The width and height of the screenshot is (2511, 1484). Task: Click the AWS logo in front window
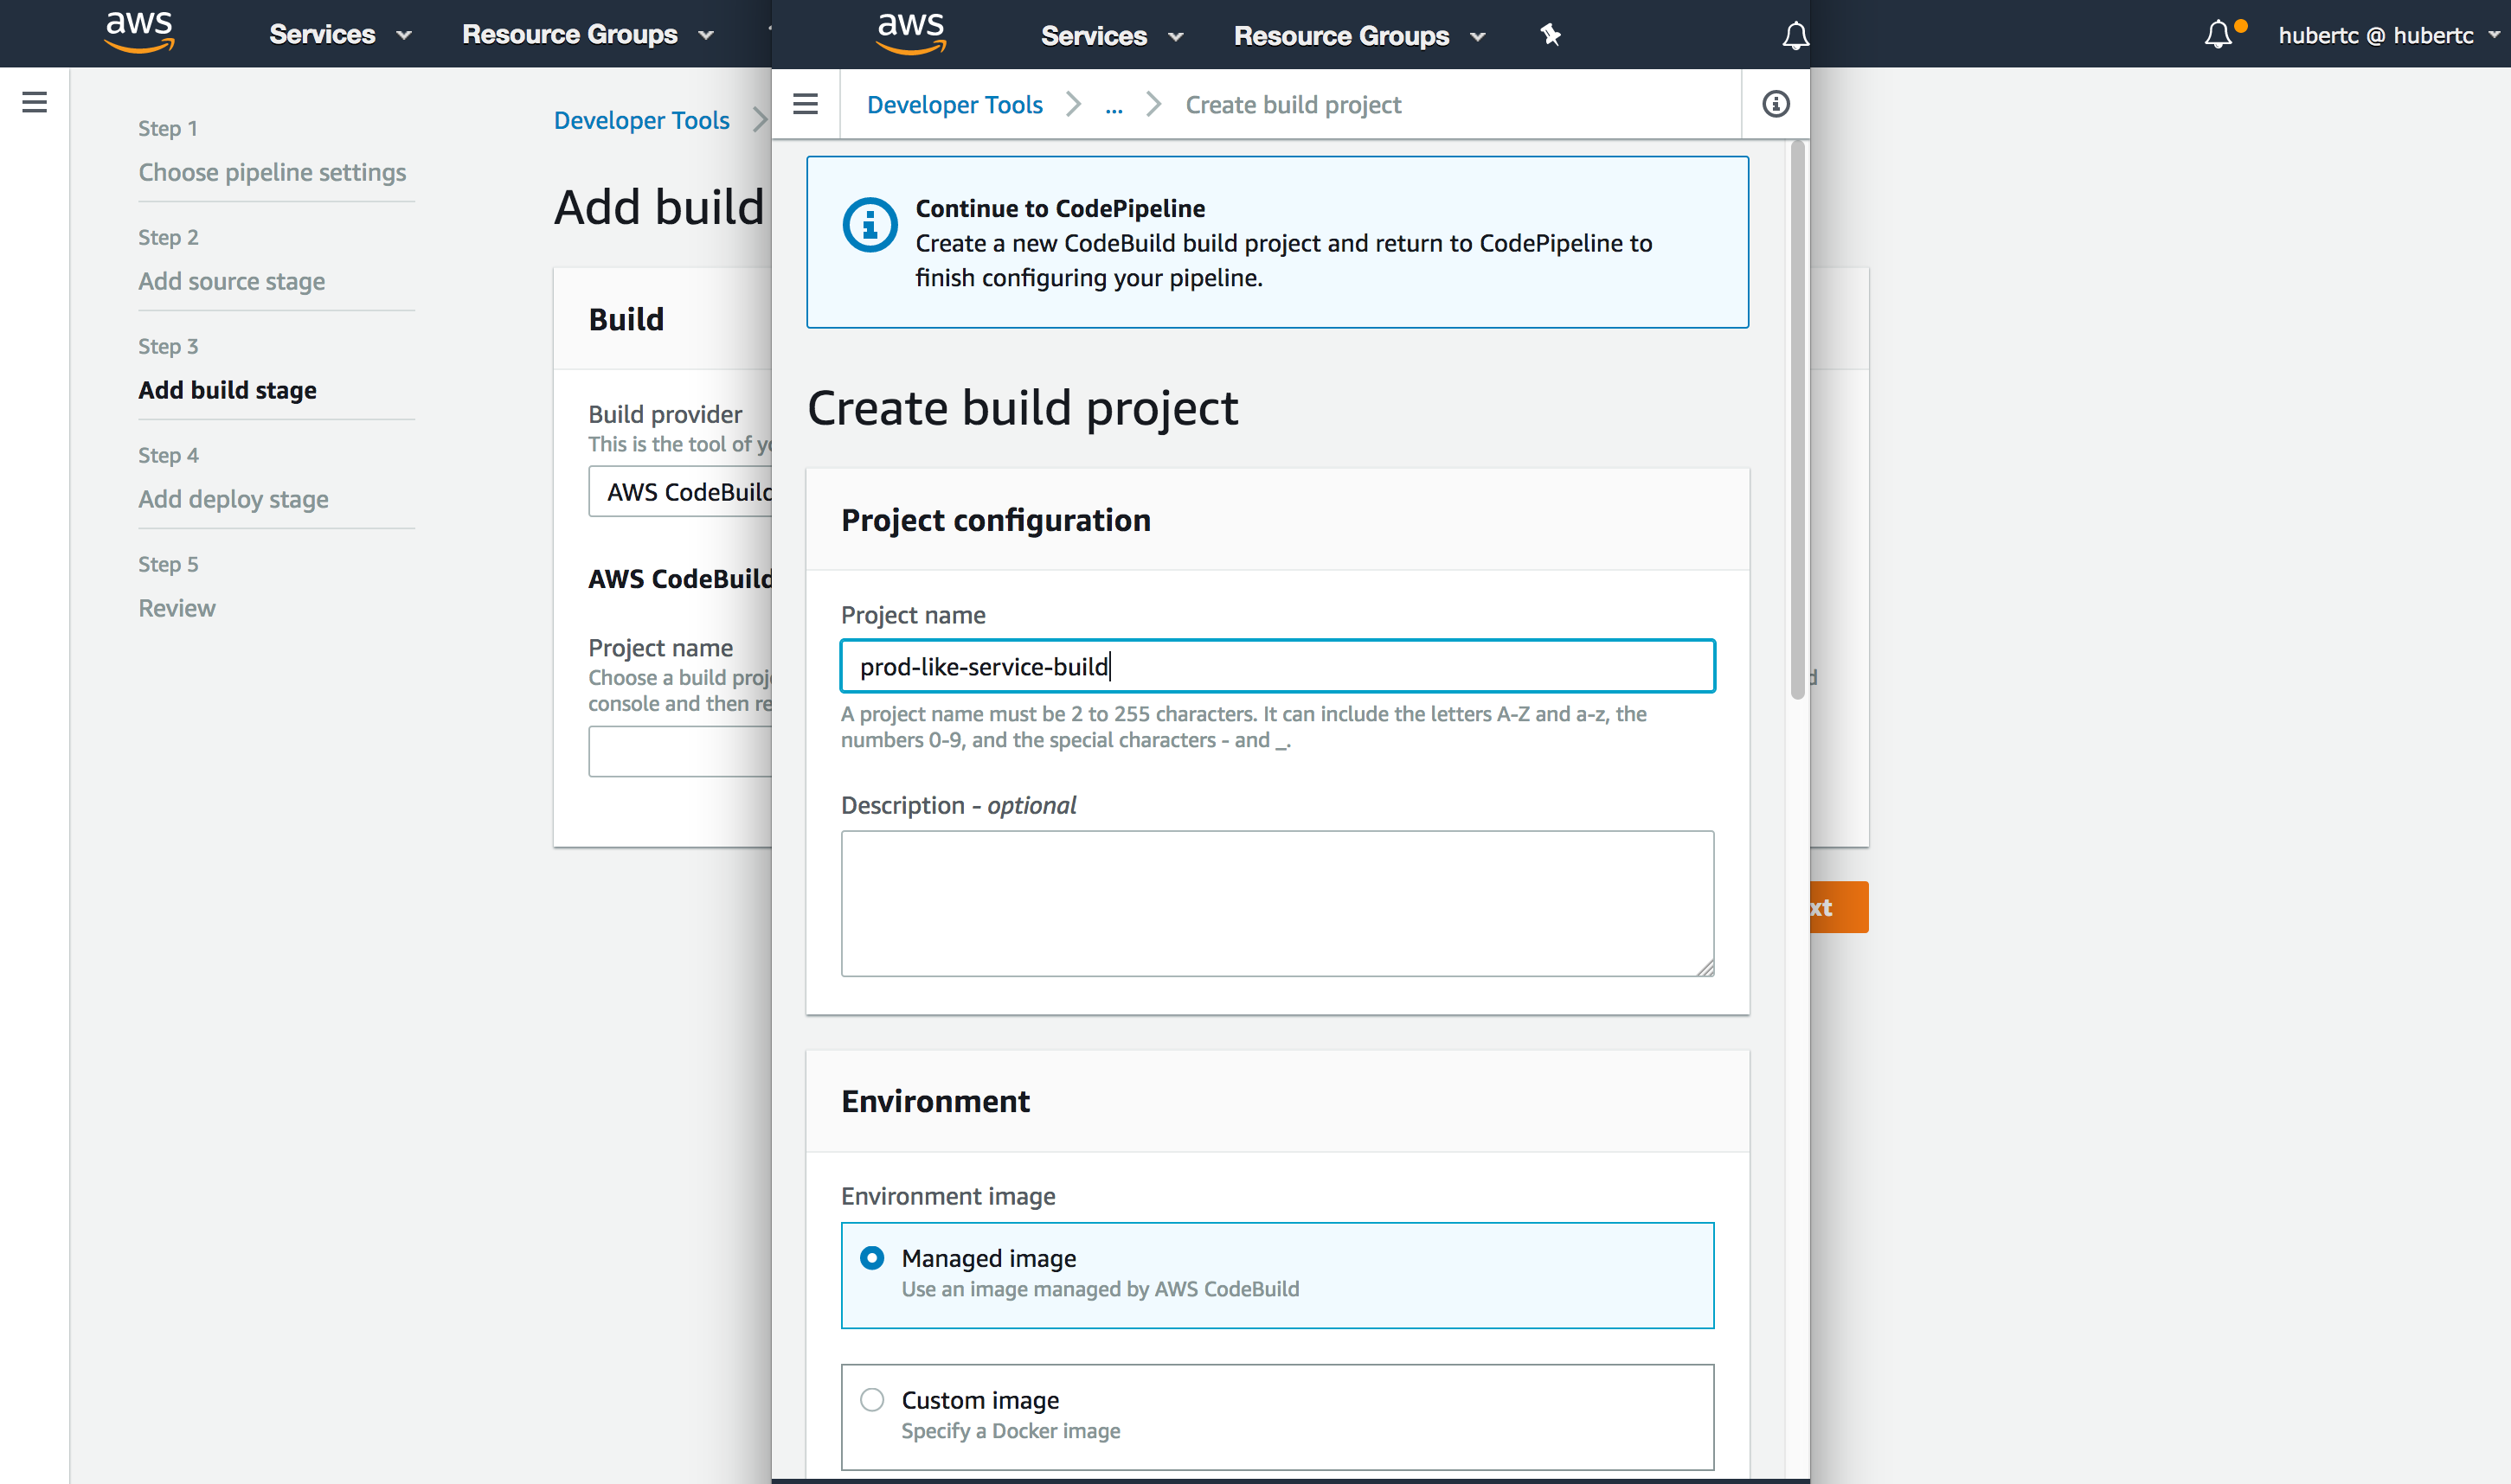point(911,34)
